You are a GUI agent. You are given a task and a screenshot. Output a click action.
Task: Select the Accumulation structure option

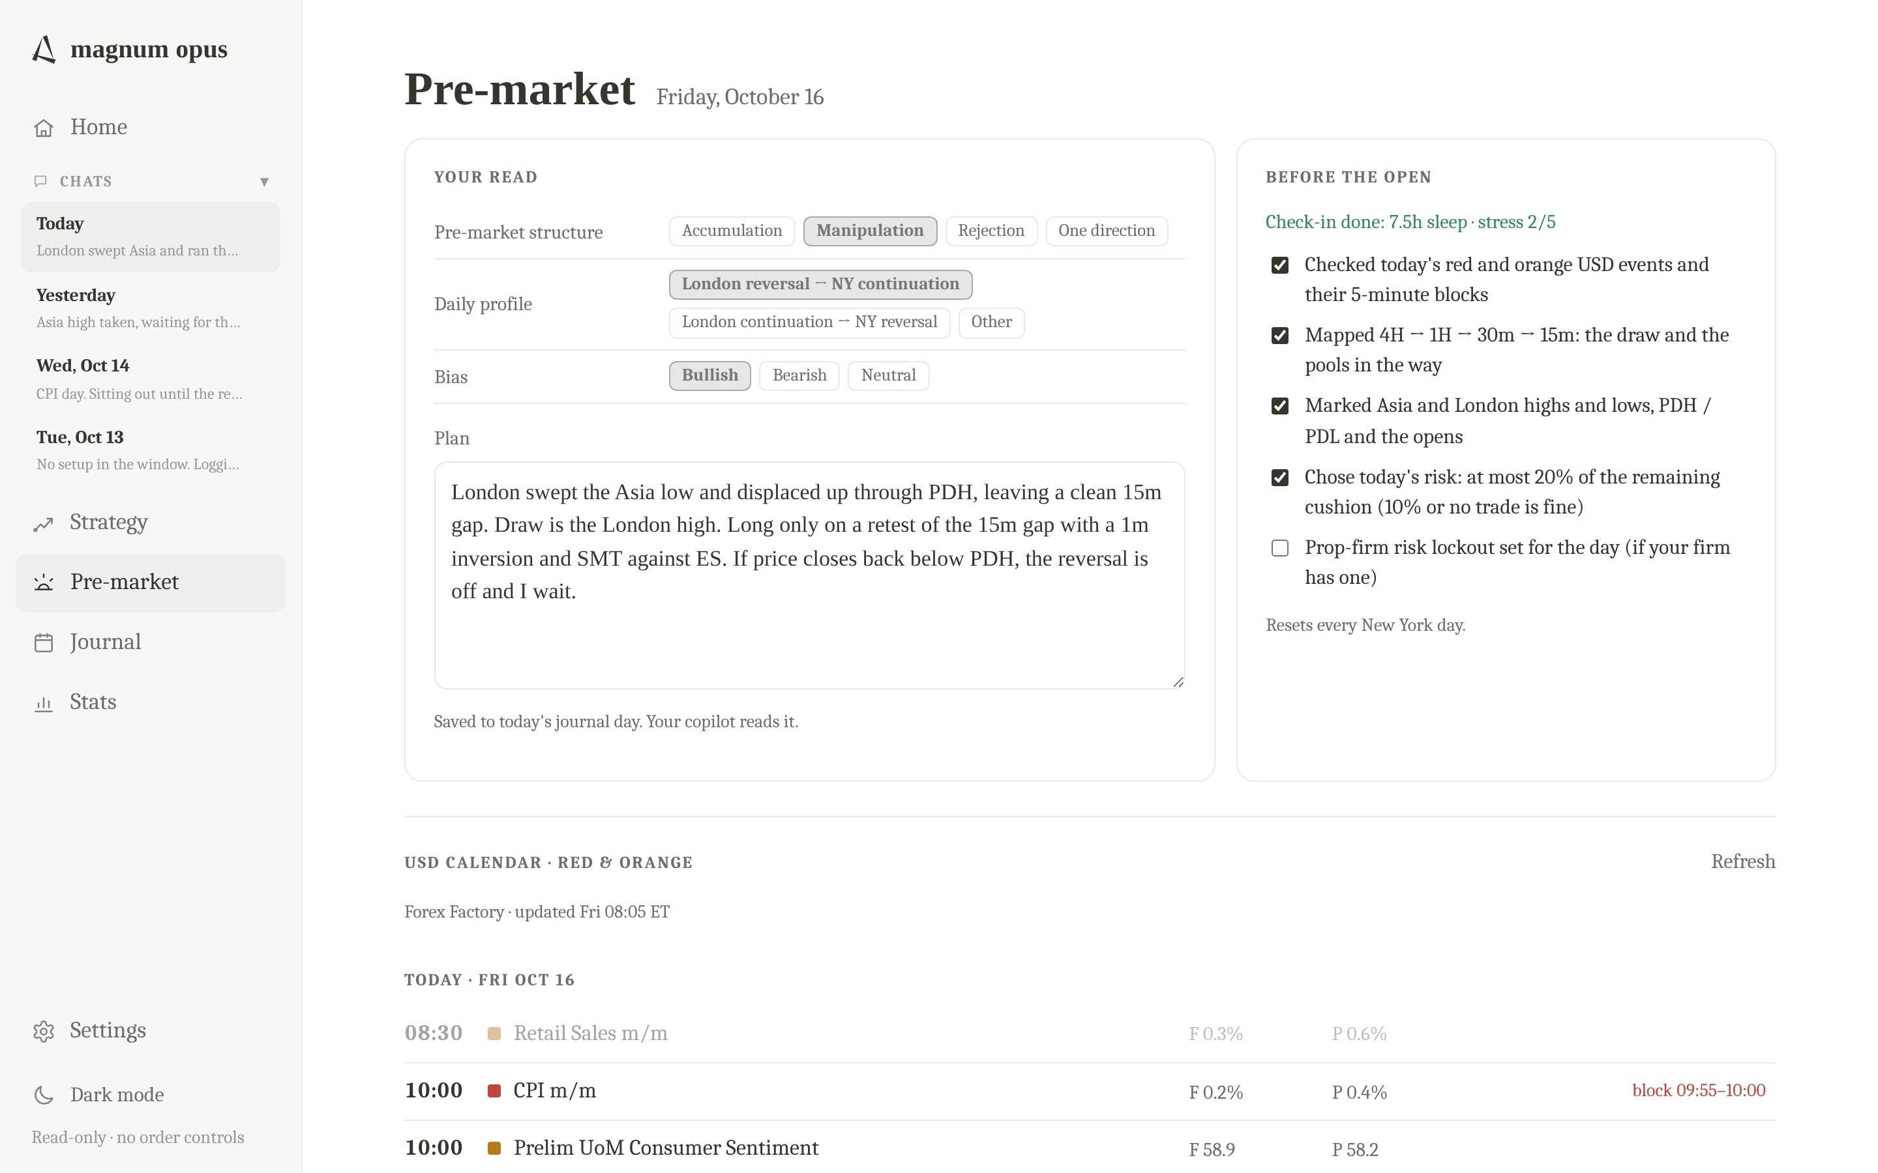(x=732, y=231)
